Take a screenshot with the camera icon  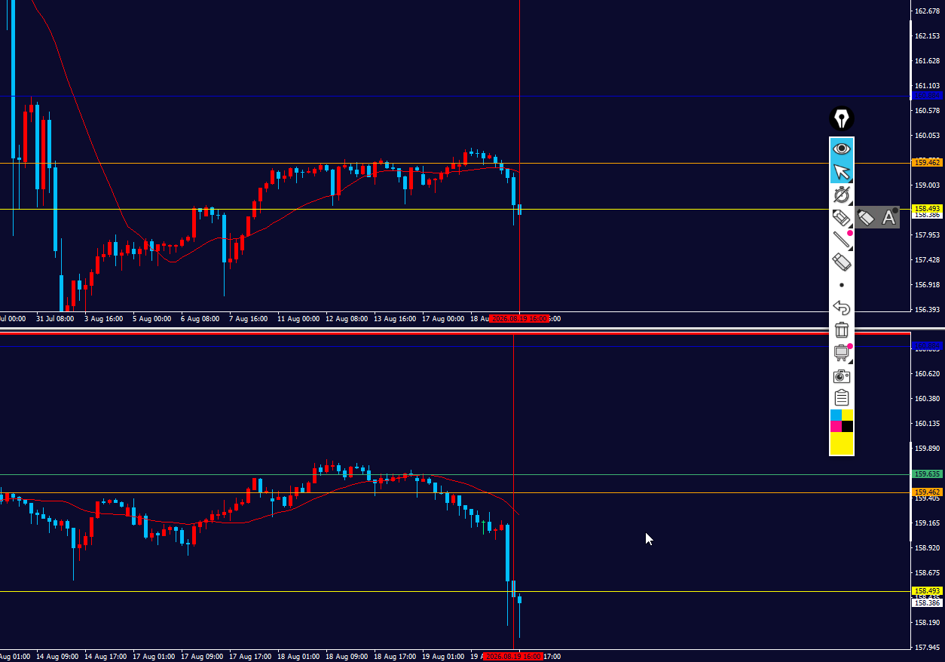coord(841,375)
